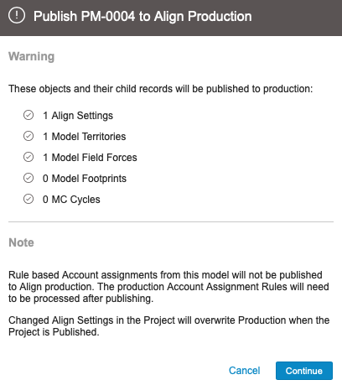Click the check icon beside Model Footprints
This screenshot has width=342, height=385.
(28, 178)
